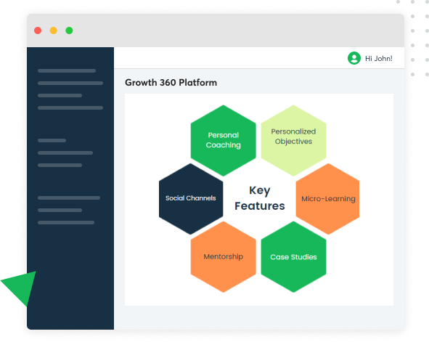Viewport: 429px width, 342px height.
Task: Select the Personalized Objectives hexagon
Action: coord(293,140)
